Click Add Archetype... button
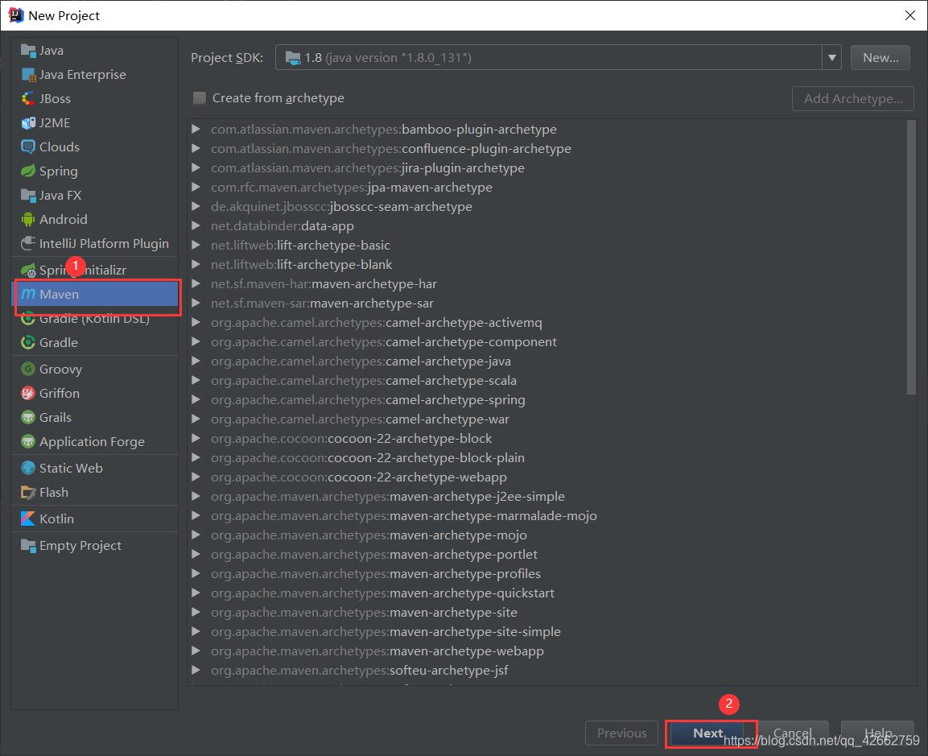 click(853, 98)
